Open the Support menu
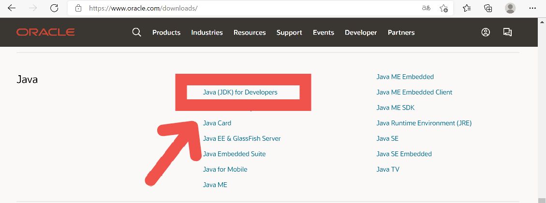The image size is (546, 203). [x=289, y=33]
